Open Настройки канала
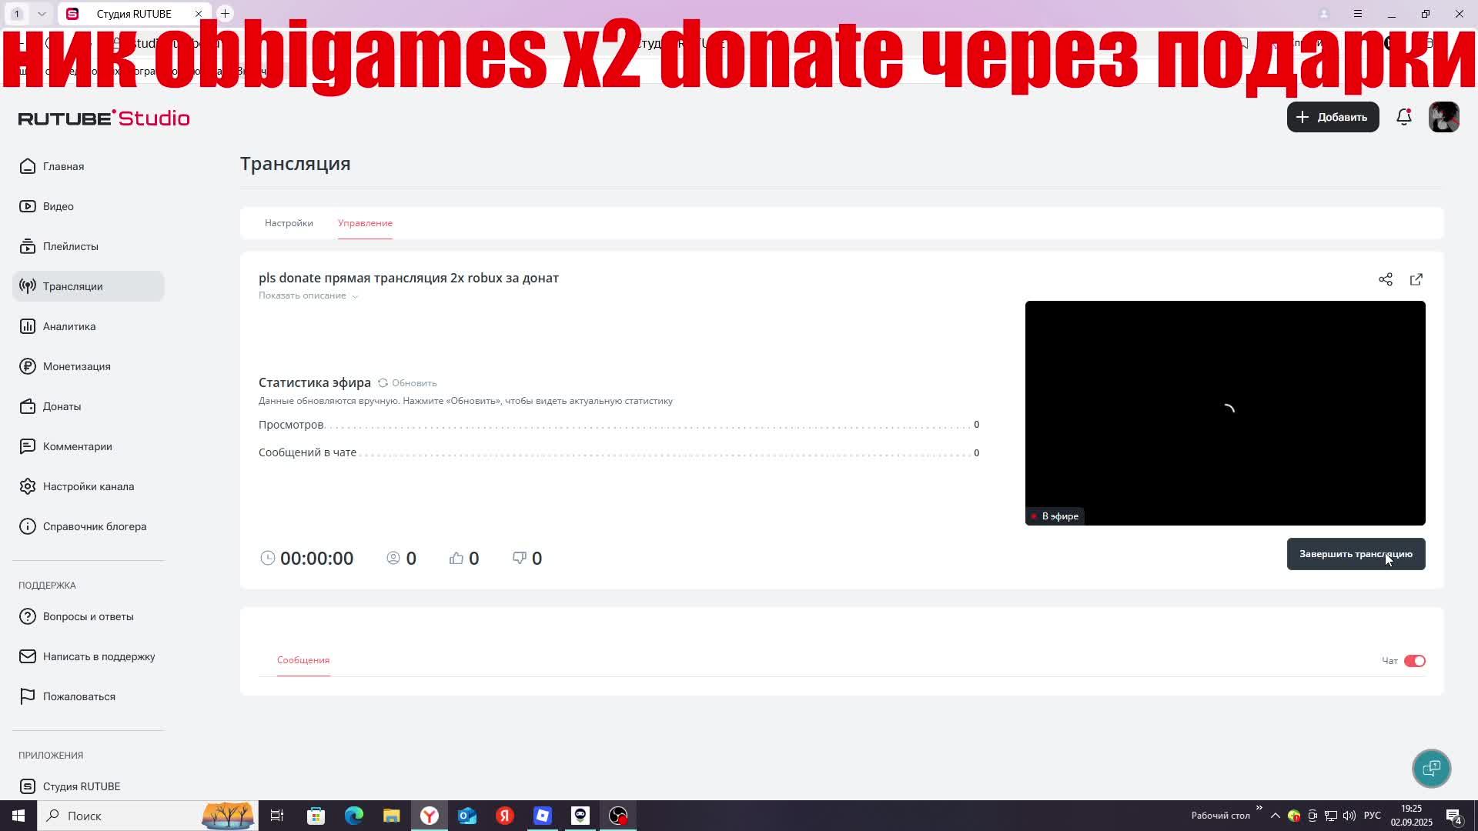Image resolution: width=1478 pixels, height=831 pixels. click(88, 486)
